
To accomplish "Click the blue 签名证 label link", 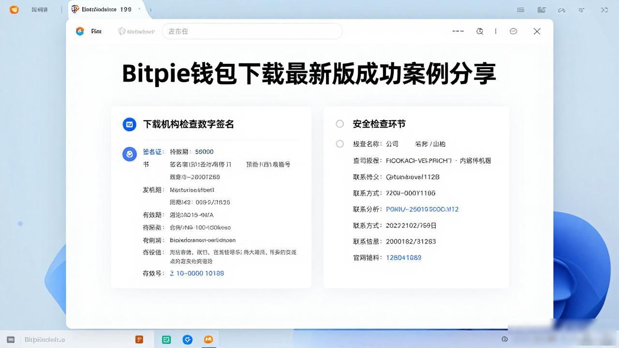I will point(153,152).
